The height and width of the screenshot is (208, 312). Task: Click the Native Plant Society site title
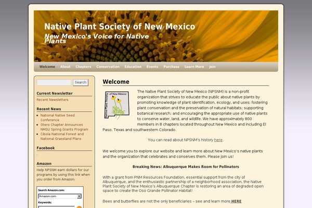pos(120,27)
